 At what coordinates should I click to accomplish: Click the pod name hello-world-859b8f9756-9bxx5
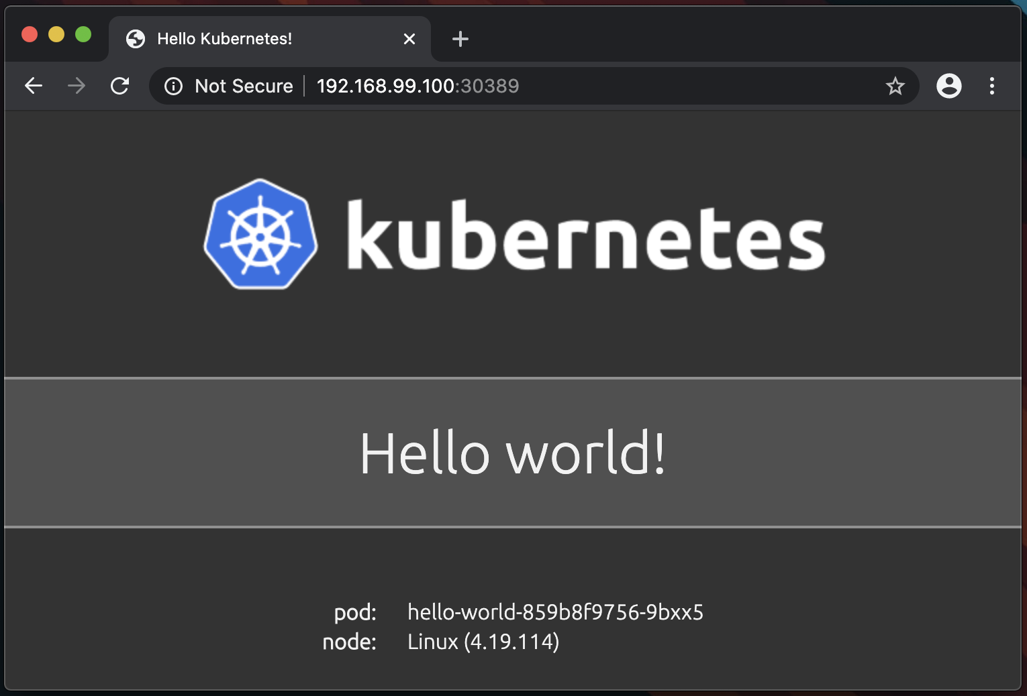click(556, 612)
